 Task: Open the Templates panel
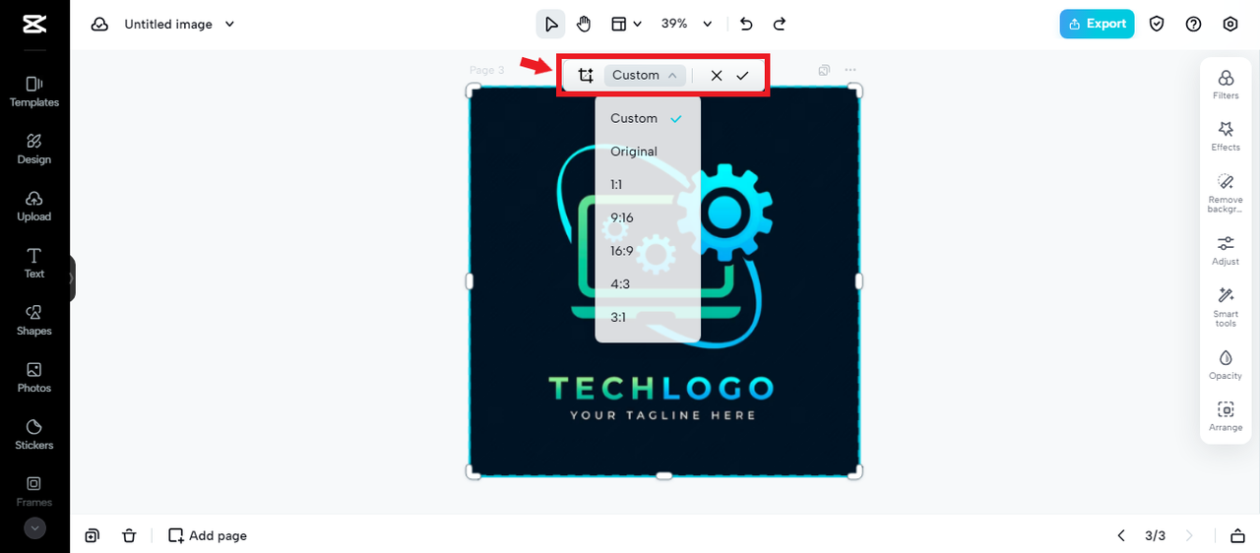(34, 92)
